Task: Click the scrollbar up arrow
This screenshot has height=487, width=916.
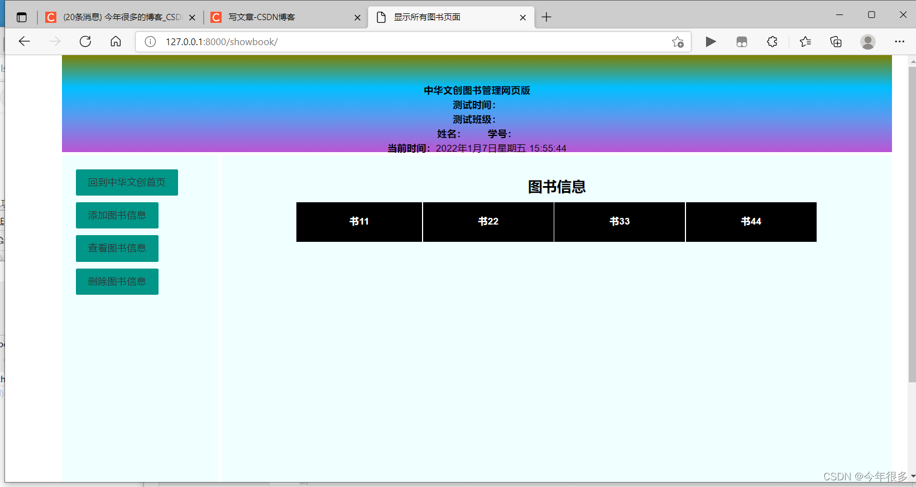Action: click(x=912, y=60)
